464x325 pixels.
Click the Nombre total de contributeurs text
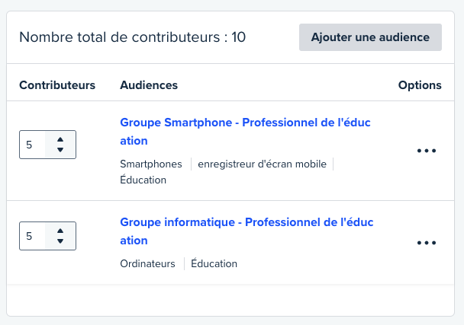[x=132, y=37]
